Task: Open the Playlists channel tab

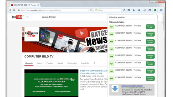Action: [50, 63]
